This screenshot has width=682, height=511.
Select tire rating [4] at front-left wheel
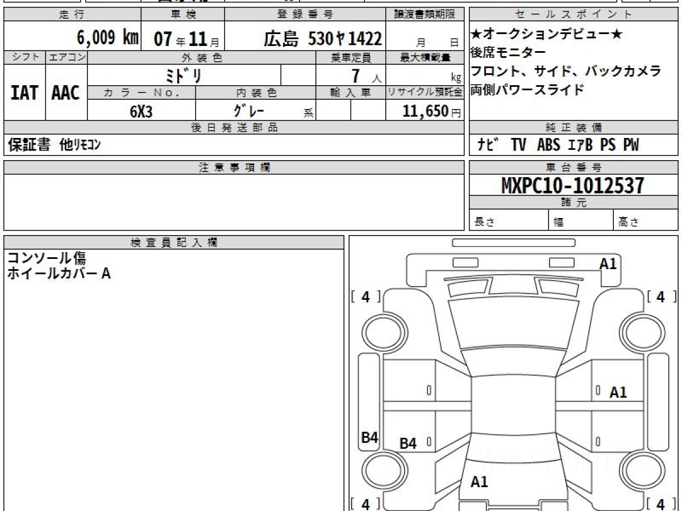point(365,296)
